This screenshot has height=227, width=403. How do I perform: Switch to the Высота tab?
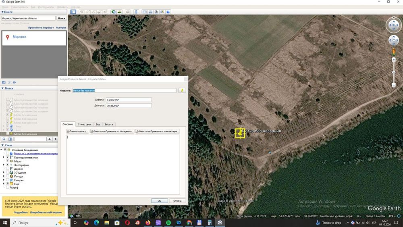109,125
